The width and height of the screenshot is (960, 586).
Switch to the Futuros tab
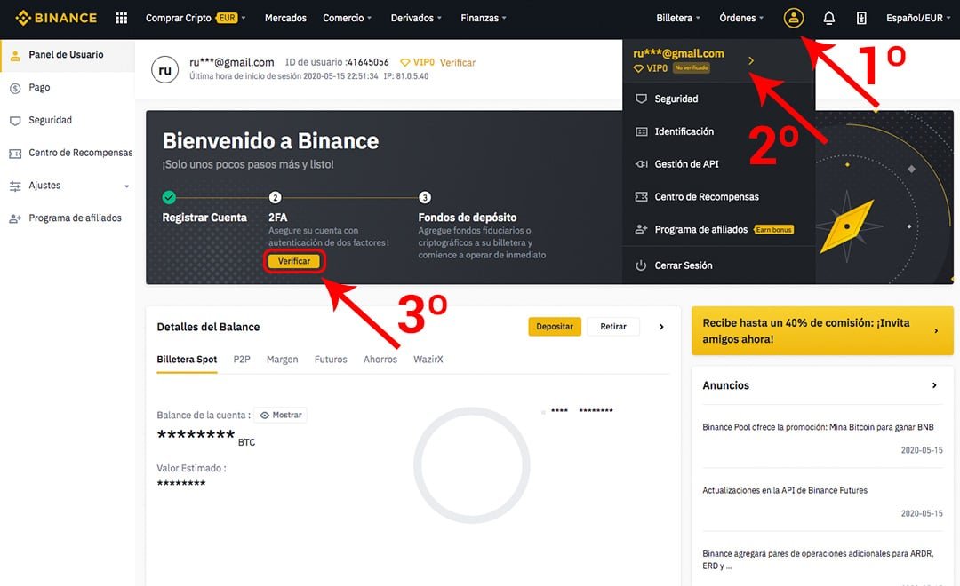point(331,360)
